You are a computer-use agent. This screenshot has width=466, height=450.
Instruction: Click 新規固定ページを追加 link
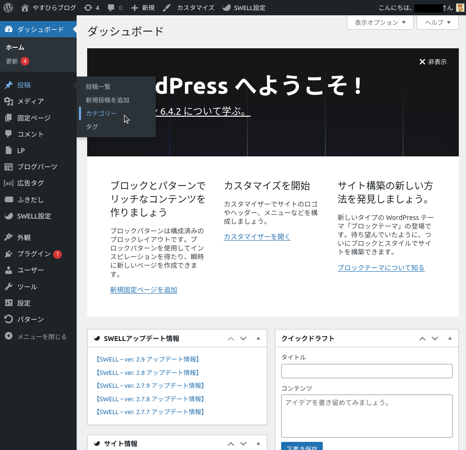(144, 290)
